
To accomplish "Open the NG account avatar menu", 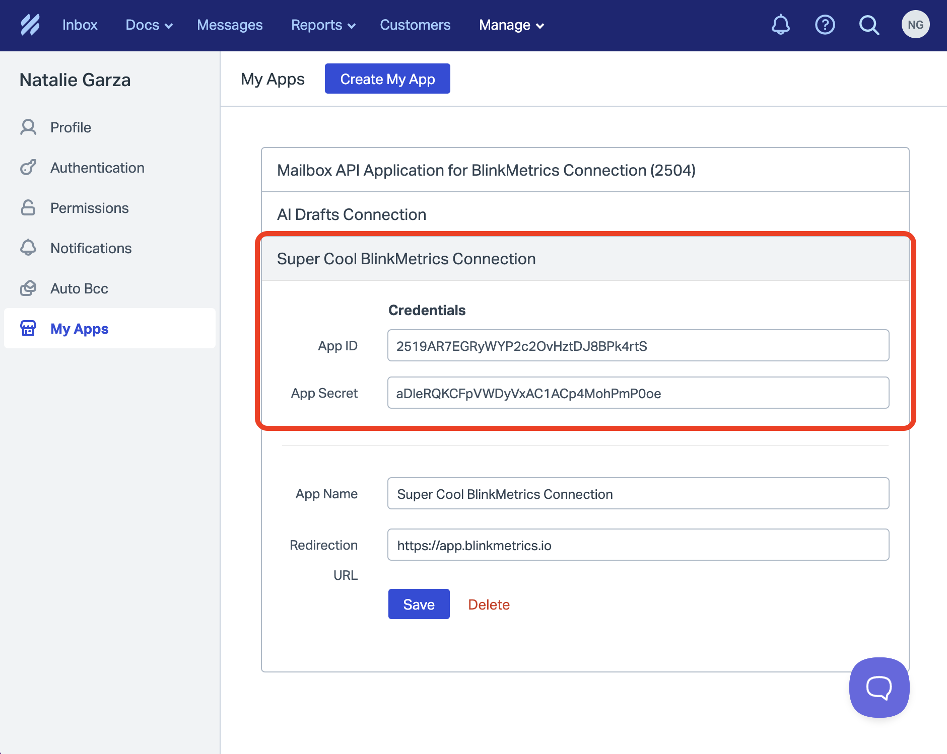I will (x=915, y=24).
